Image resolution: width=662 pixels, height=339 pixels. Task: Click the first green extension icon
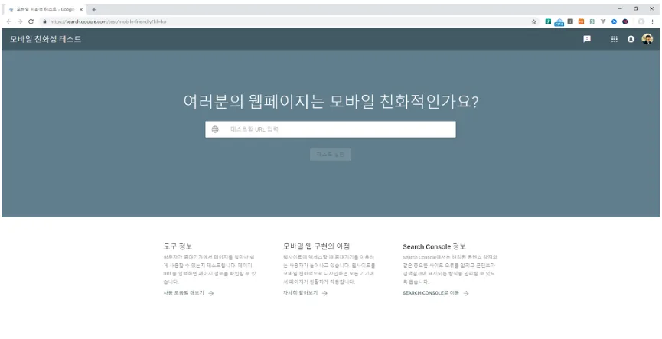pos(548,21)
